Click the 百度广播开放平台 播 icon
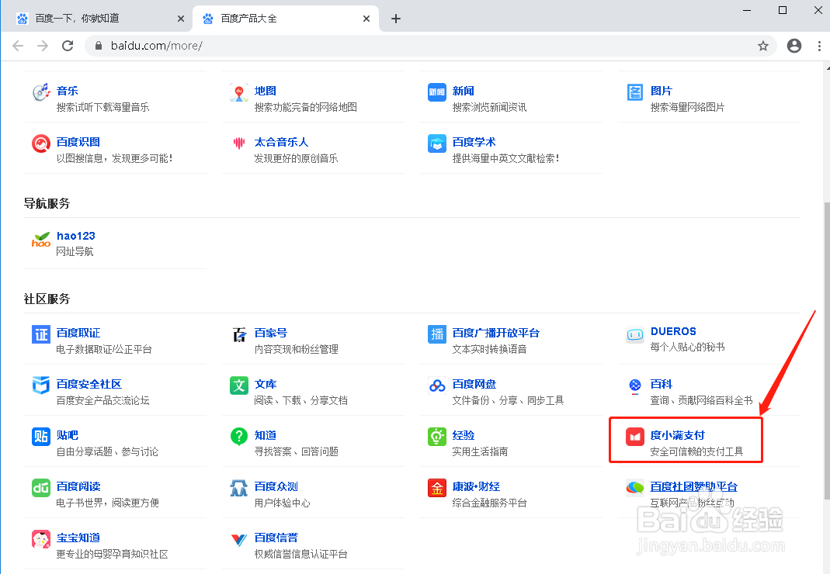830x574 pixels. (x=436, y=334)
